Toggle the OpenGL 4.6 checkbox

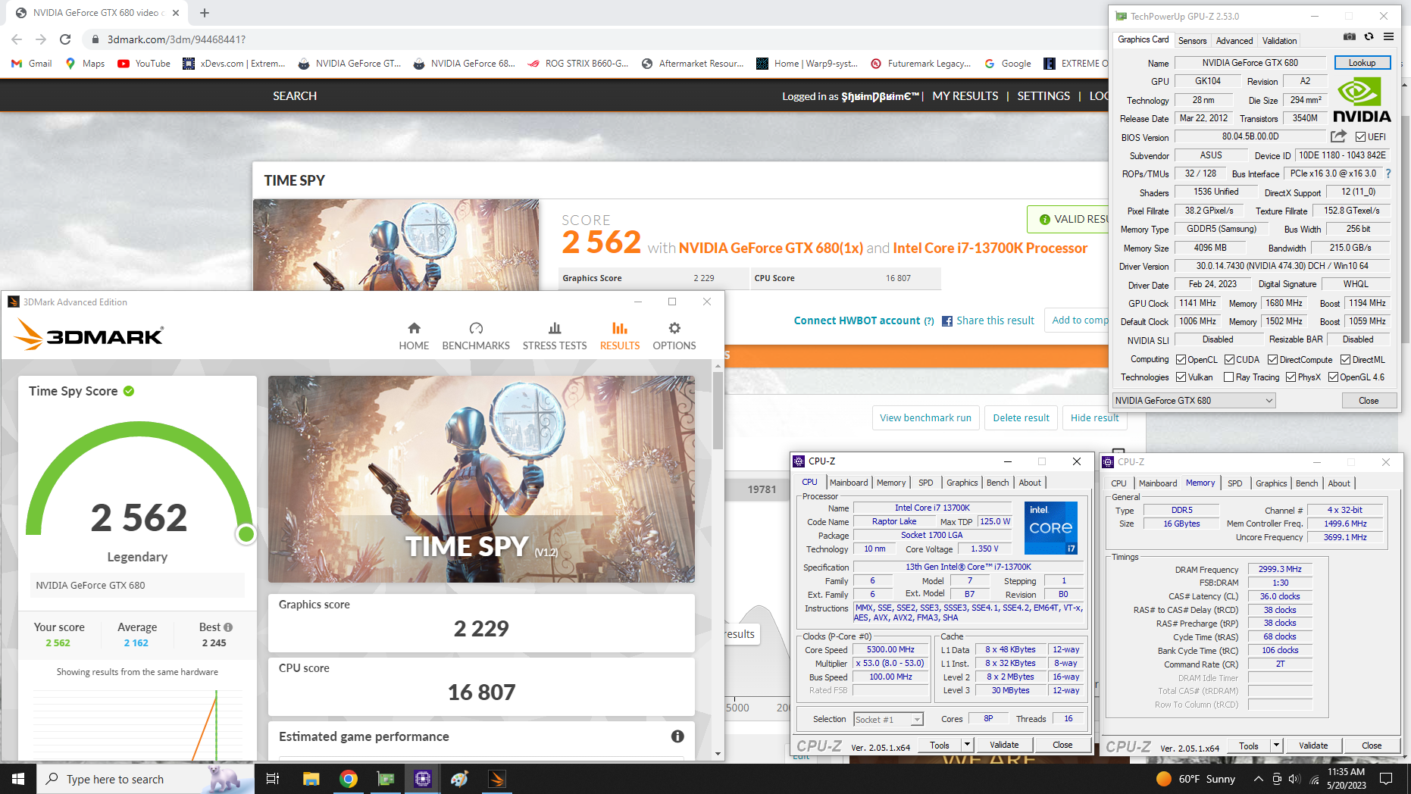pyautogui.click(x=1333, y=377)
